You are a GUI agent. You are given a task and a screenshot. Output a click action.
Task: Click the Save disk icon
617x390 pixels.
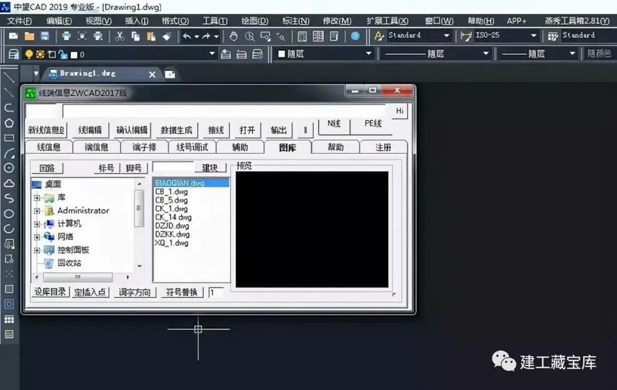point(45,36)
